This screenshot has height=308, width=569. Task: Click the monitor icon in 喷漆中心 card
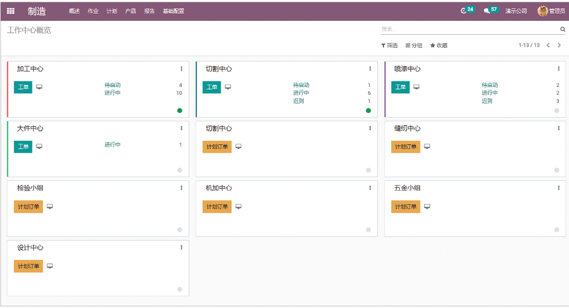[416, 87]
